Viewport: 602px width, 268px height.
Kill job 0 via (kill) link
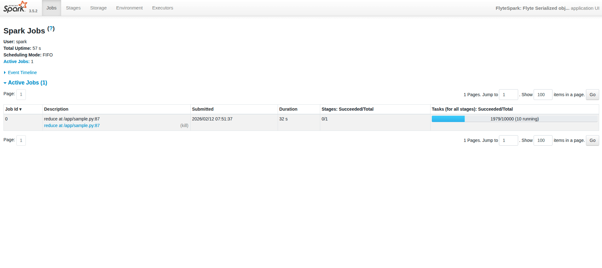pyautogui.click(x=184, y=125)
